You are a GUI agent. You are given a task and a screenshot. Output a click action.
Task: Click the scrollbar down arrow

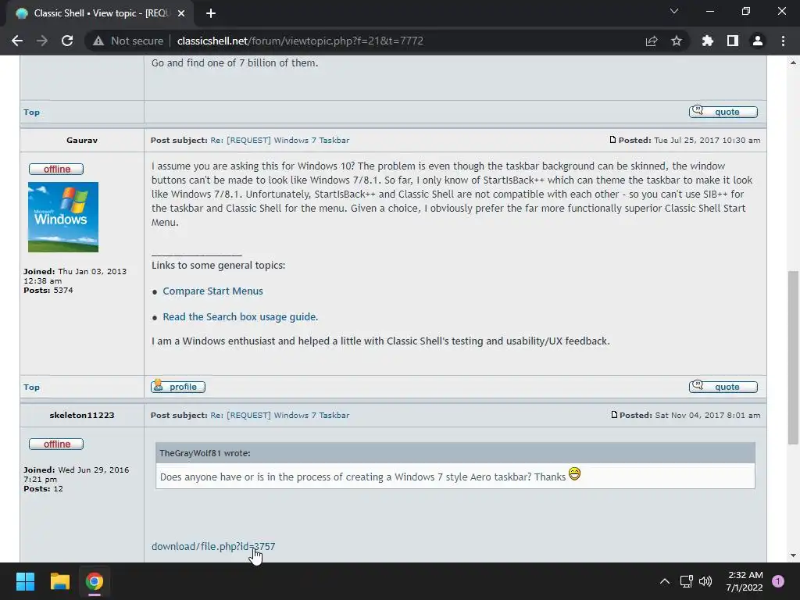point(793,555)
